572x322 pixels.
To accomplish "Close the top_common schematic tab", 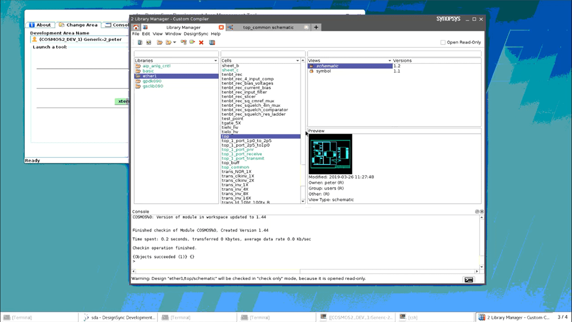I will click(x=306, y=27).
